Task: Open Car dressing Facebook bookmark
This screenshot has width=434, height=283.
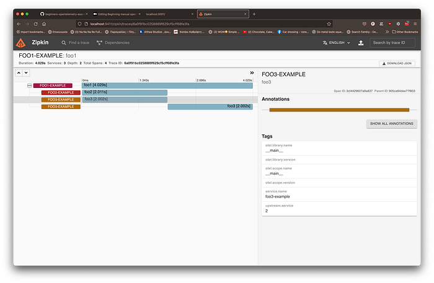Action: tap(293, 32)
